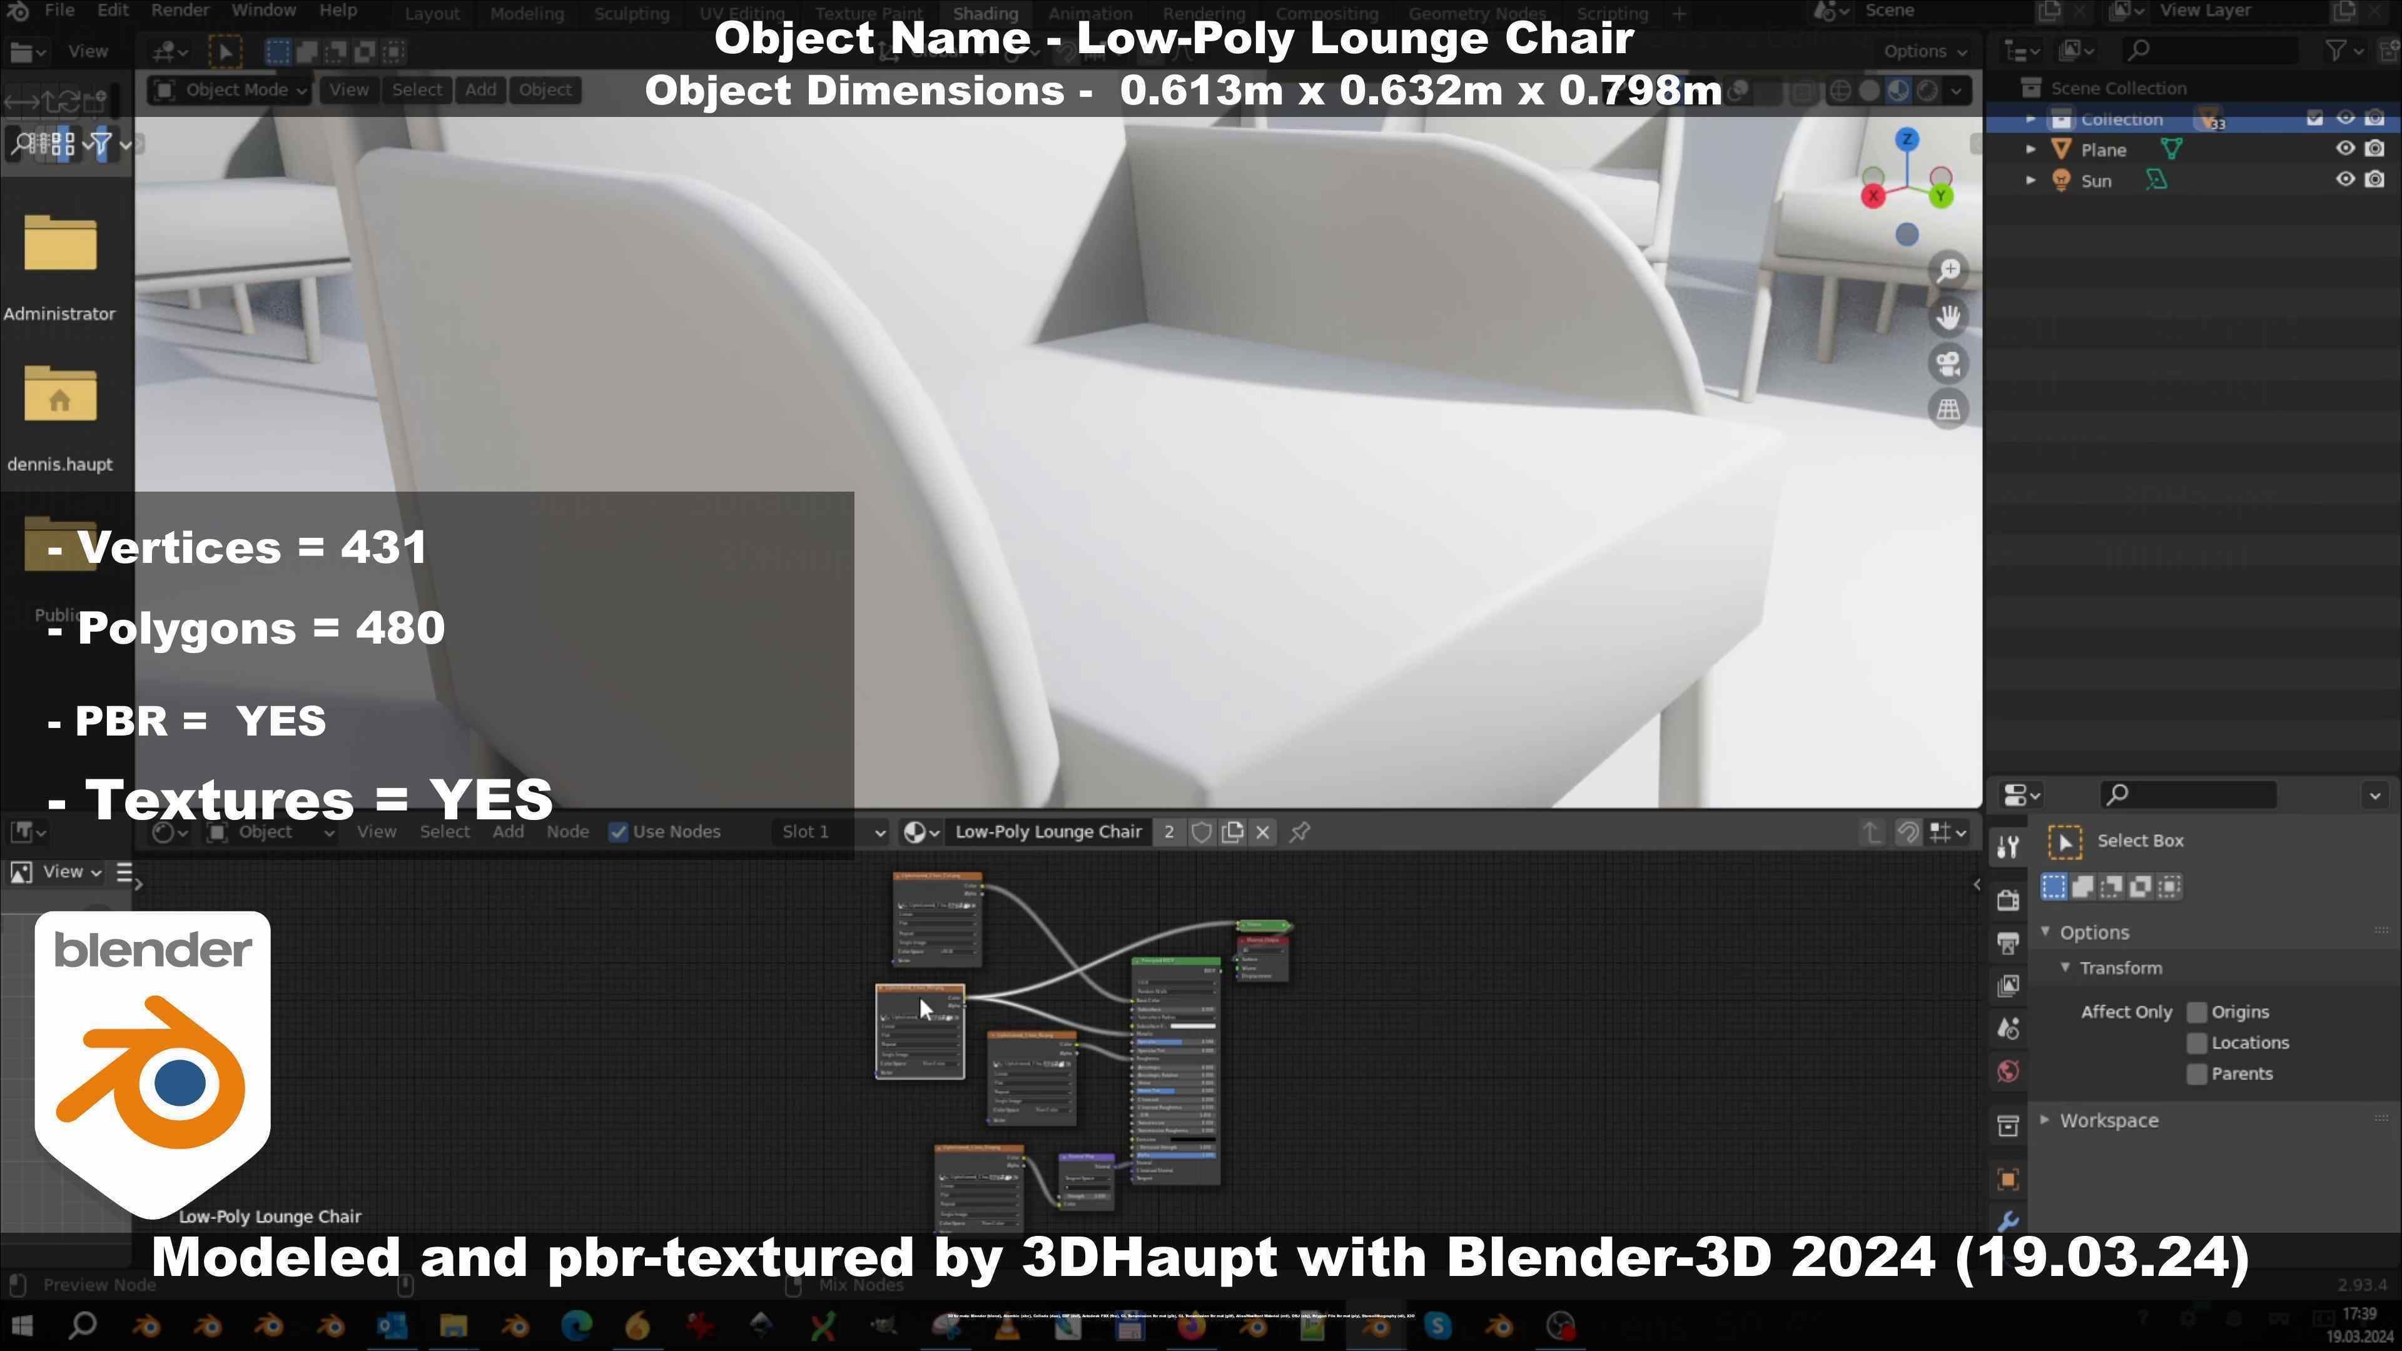This screenshot has height=1351, width=2402.
Task: Switch to the Modeling workspace tab
Action: click(527, 13)
